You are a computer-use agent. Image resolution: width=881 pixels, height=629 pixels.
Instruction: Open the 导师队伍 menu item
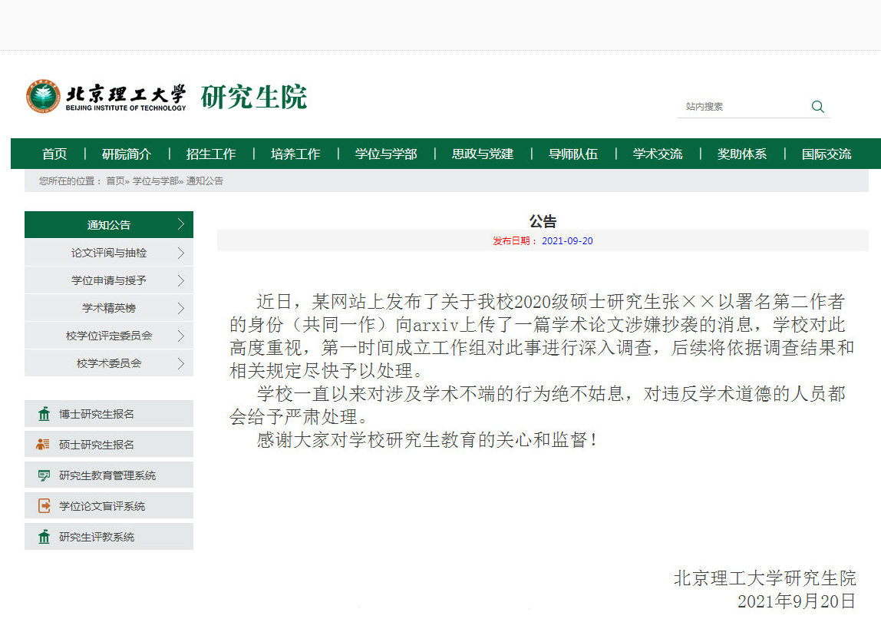[x=573, y=154]
